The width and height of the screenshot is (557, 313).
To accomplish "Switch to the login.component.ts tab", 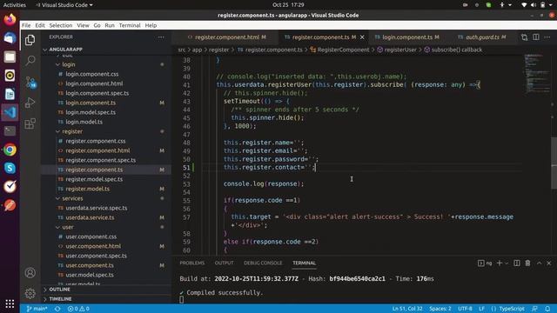I will click(x=407, y=37).
